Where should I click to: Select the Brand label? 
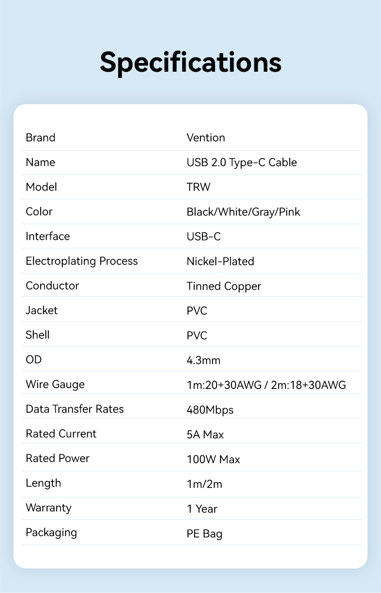(41, 138)
